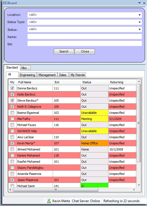
Task: Sort by My column header
Action: tap(12, 82)
